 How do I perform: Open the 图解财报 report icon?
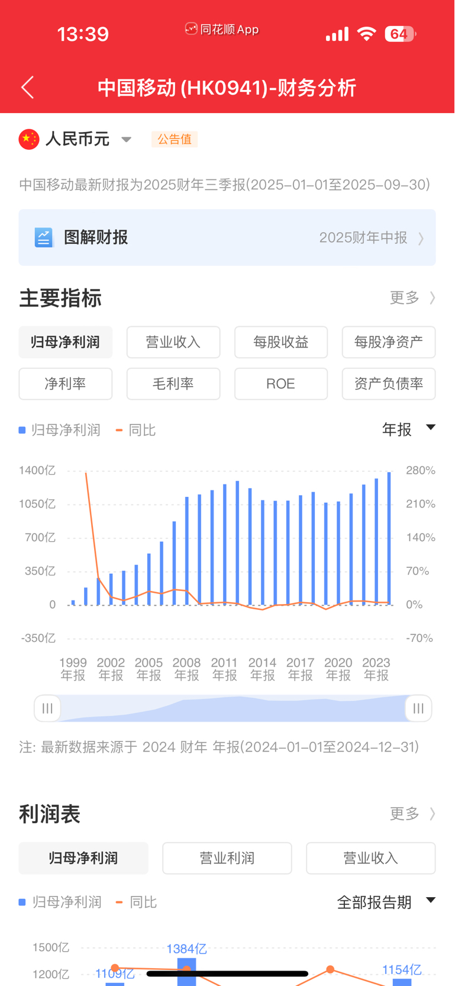44,237
